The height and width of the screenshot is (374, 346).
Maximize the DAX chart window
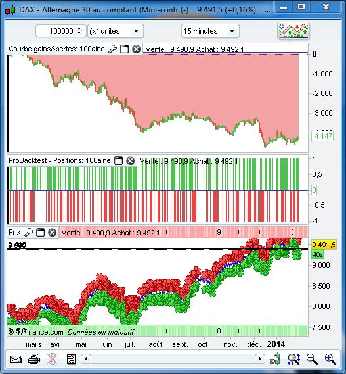(301, 7)
